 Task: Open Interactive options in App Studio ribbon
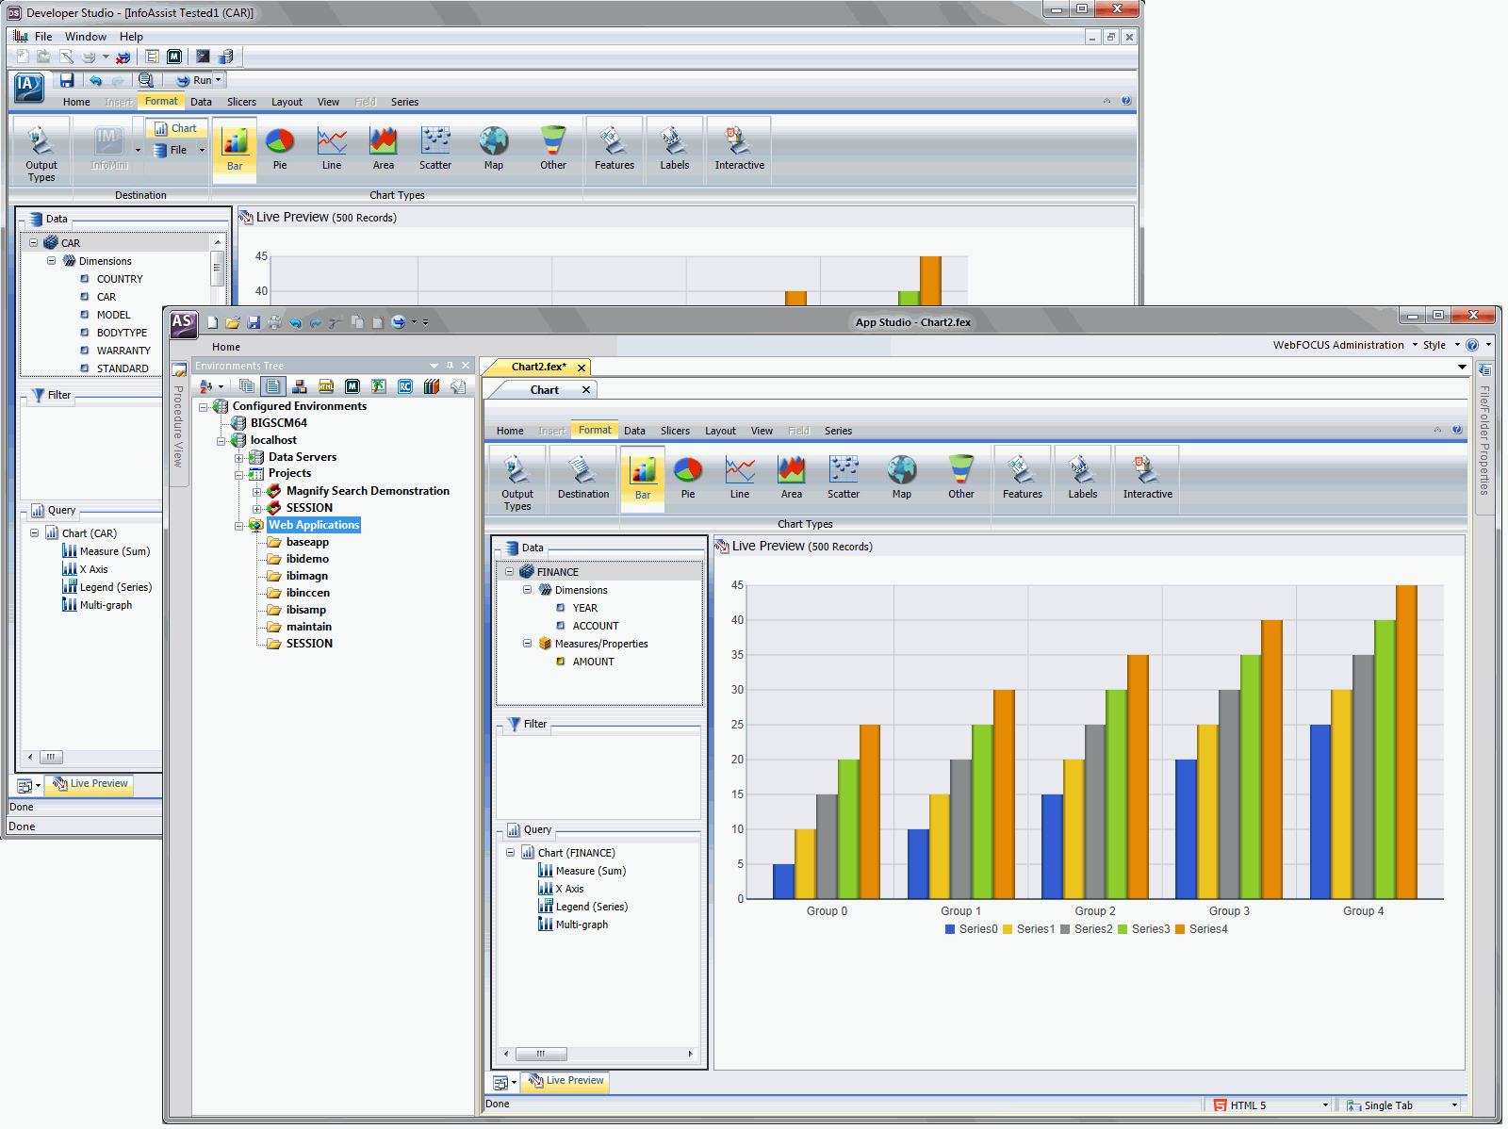click(1148, 479)
